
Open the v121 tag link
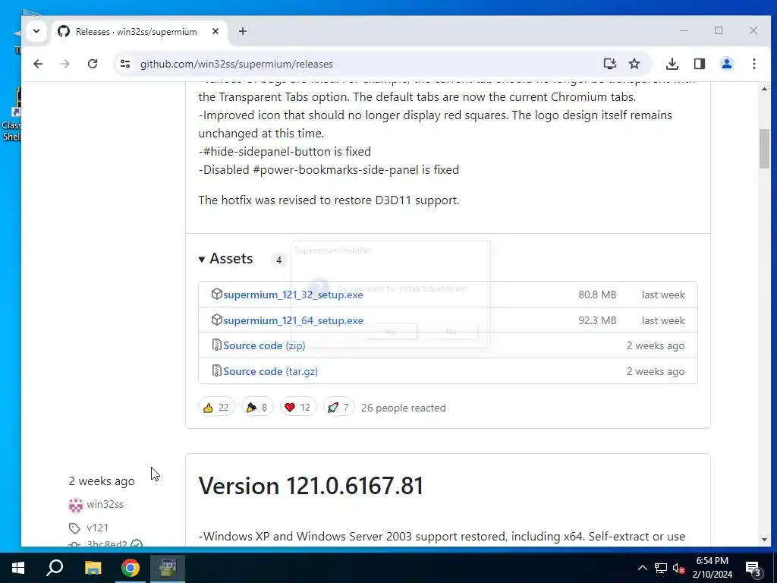(97, 528)
